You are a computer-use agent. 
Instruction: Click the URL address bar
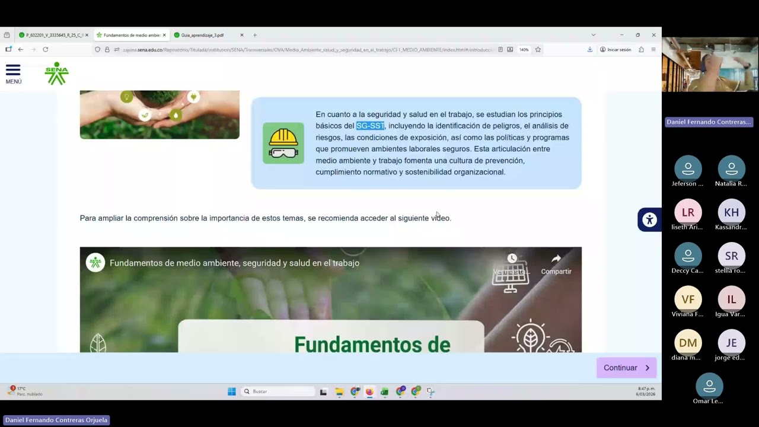pyautogui.click(x=305, y=50)
